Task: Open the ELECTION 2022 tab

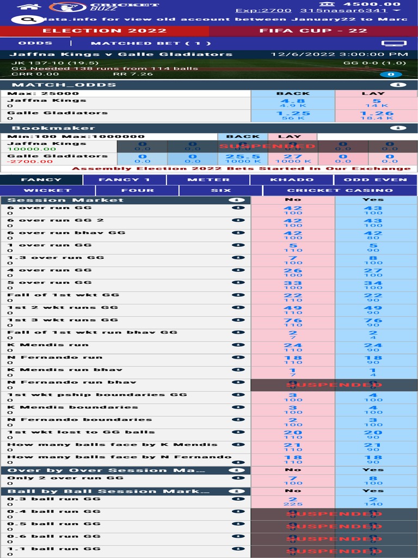Action: click(x=104, y=31)
